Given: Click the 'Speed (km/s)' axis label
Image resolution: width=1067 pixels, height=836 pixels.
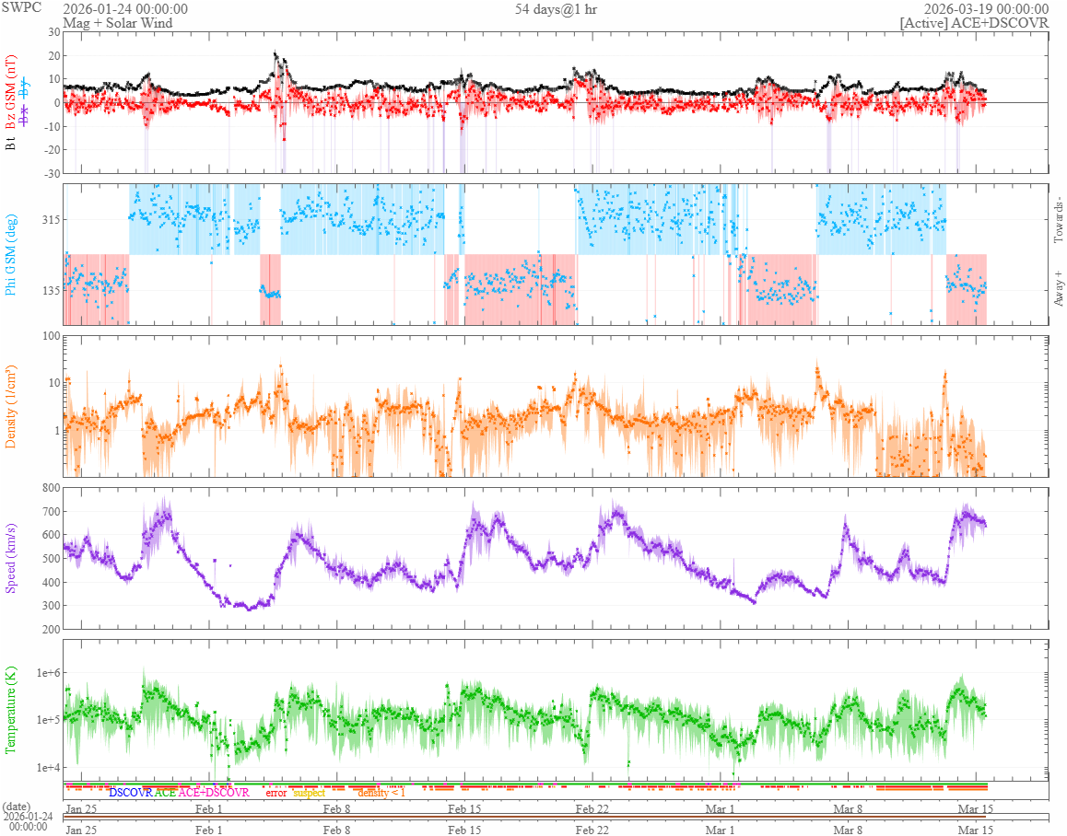Looking at the screenshot, I should [10, 559].
